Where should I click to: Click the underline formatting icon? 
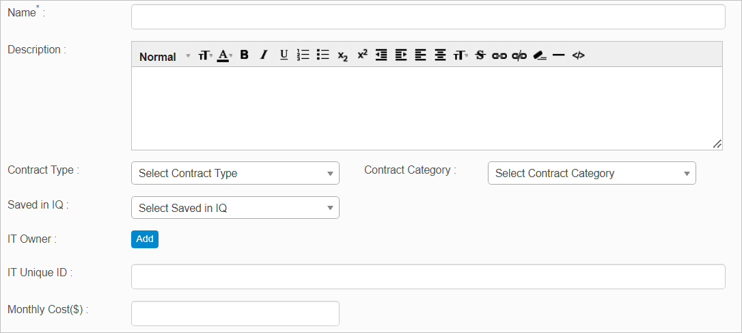[284, 55]
